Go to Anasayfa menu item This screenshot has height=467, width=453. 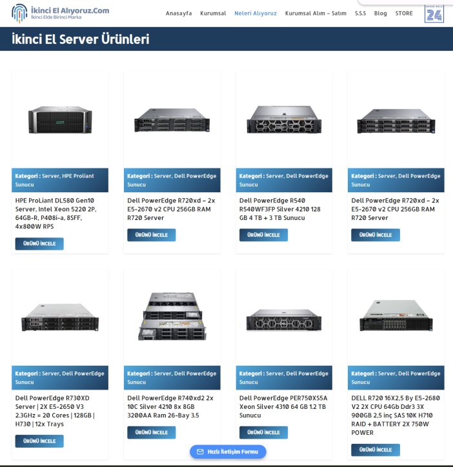pos(179,14)
